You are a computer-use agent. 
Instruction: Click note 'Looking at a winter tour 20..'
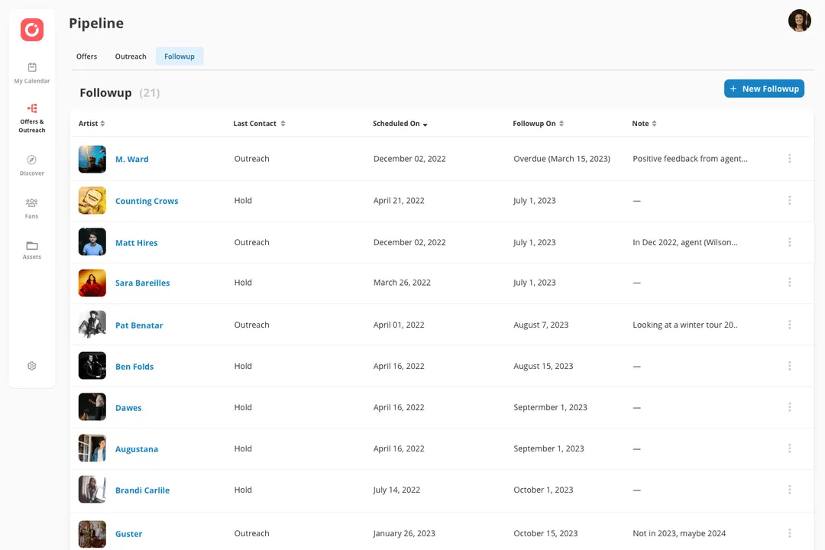point(685,325)
